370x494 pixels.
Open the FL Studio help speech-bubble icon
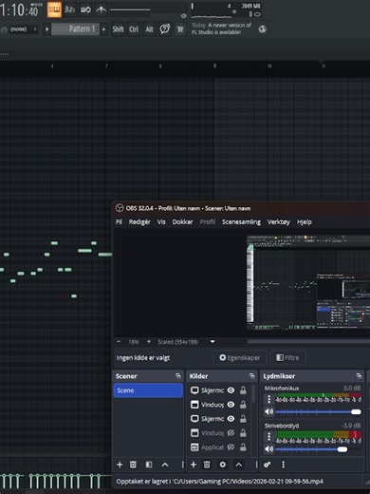pos(165,29)
